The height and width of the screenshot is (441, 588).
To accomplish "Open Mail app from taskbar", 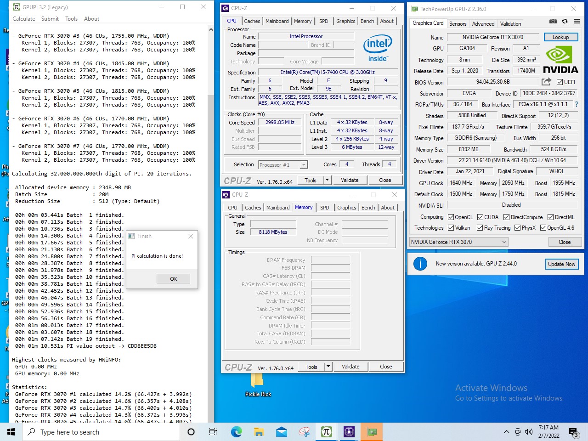I will tap(281, 432).
